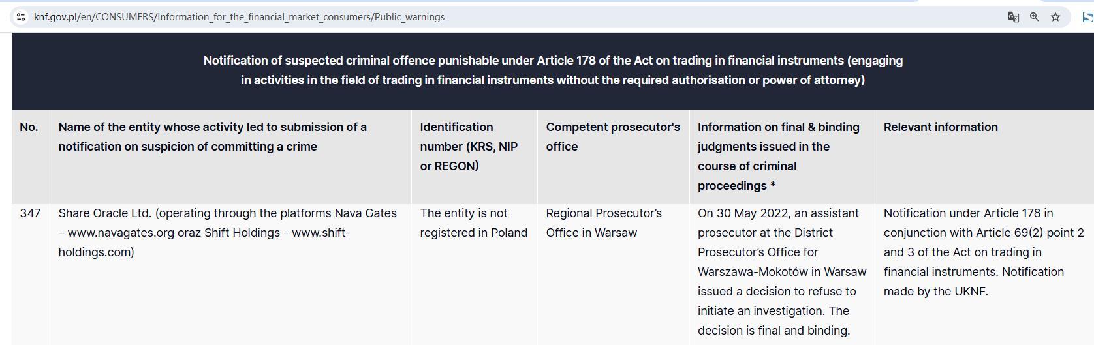This screenshot has width=1094, height=345.
Task: Click 'Regional Prosecutor's Office in Warsaw' cell
Action: tap(604, 223)
